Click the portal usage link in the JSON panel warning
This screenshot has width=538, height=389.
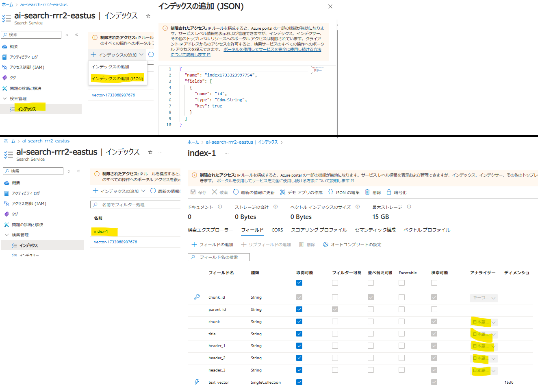[x=246, y=52]
